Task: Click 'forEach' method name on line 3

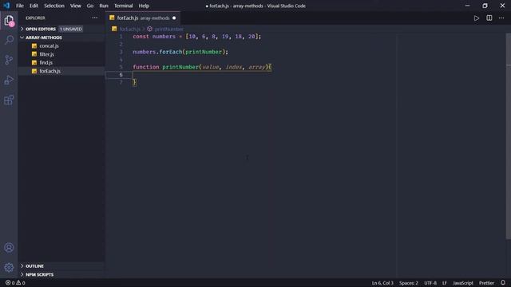Action: coord(170,52)
